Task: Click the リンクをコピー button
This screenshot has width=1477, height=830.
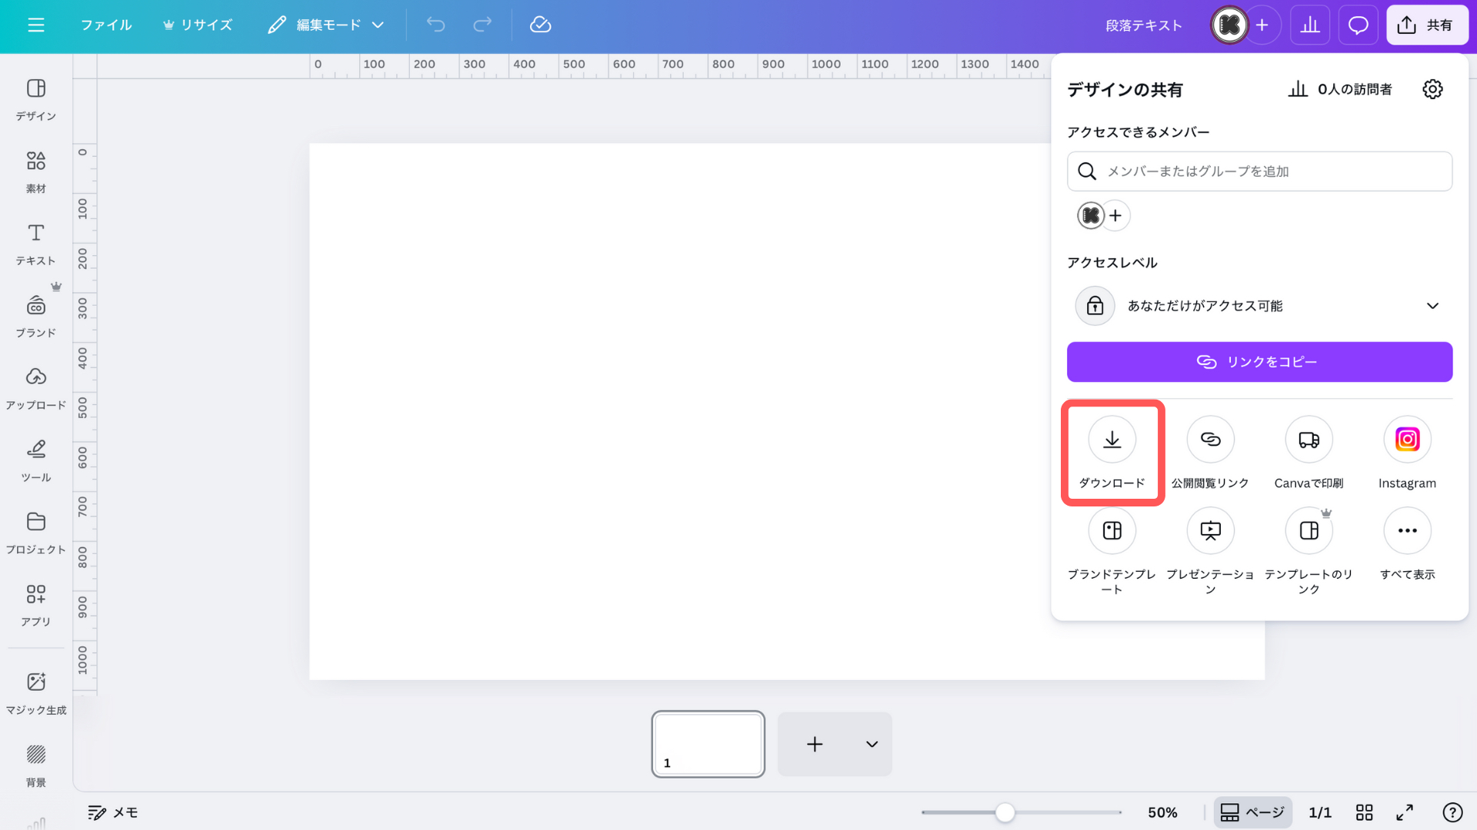Action: tap(1259, 362)
